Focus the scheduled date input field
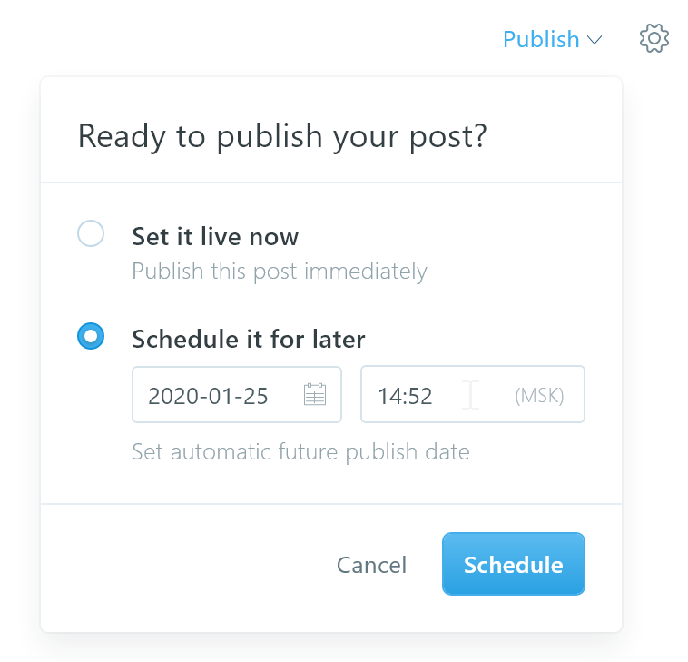 point(237,395)
